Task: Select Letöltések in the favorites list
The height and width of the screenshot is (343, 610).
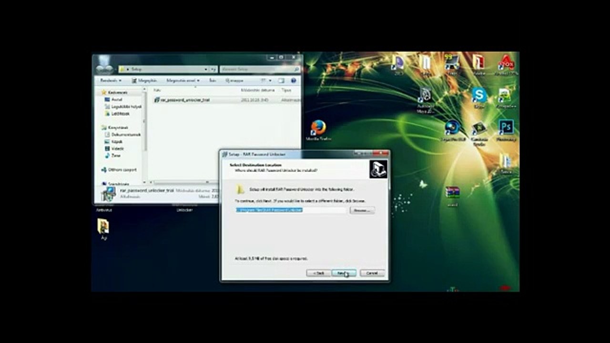Action: [120, 113]
